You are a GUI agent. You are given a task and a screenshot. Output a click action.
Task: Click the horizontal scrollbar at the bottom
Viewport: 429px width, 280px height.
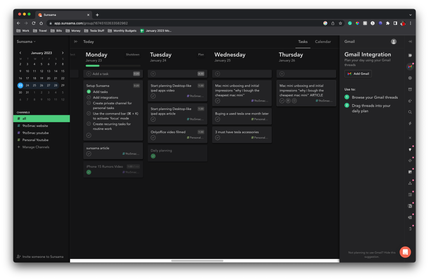[x=197, y=261]
